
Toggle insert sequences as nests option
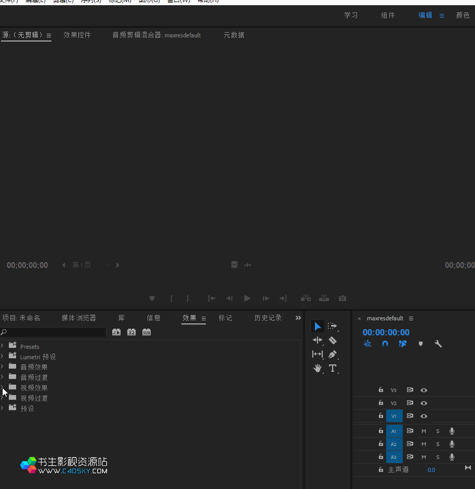click(367, 344)
